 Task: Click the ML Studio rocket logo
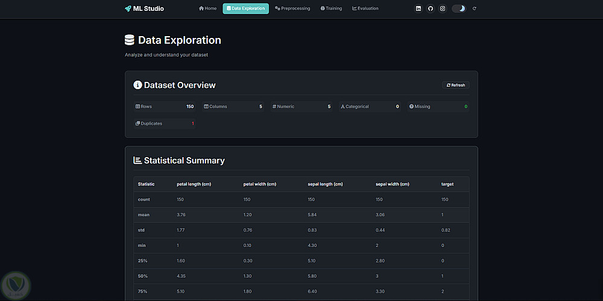[x=128, y=8]
